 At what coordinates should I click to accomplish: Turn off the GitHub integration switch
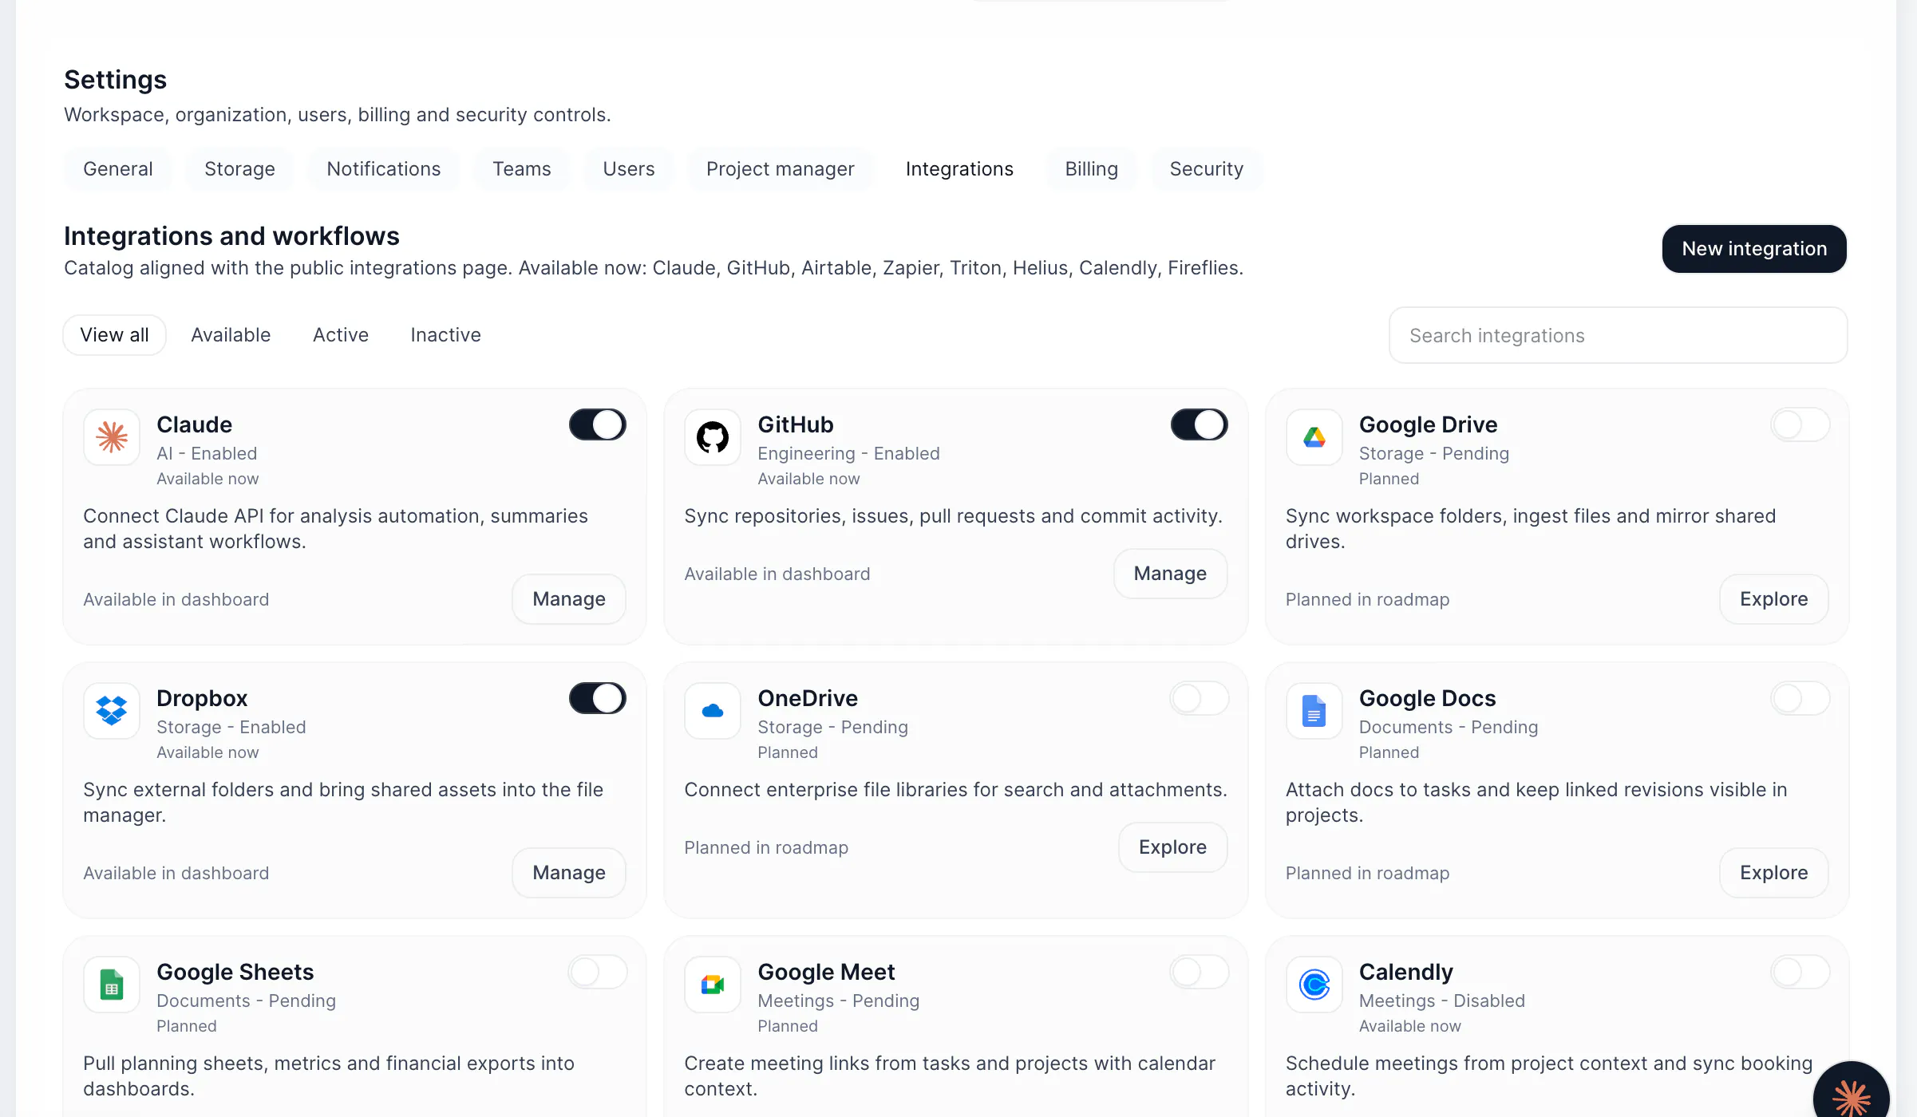click(x=1199, y=424)
